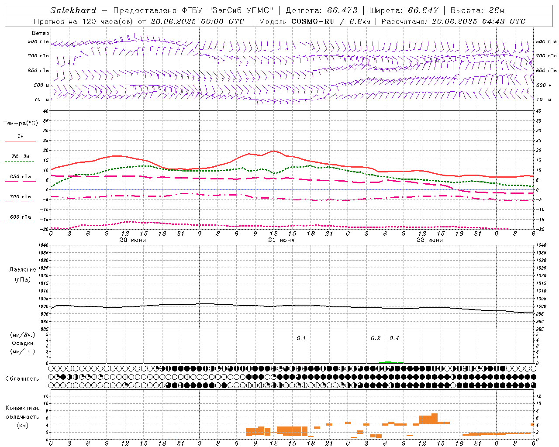Click the Td 2м dew point legend entry
Screen dimensions: 559x447
pyautogui.click(x=20, y=156)
